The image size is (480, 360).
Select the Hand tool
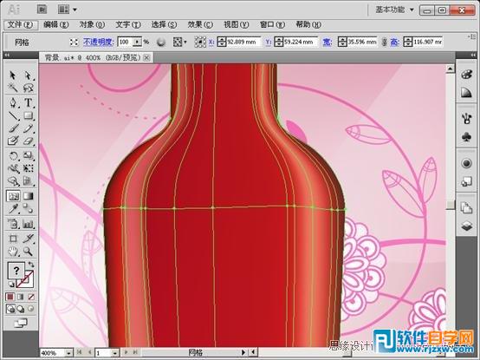13,252
